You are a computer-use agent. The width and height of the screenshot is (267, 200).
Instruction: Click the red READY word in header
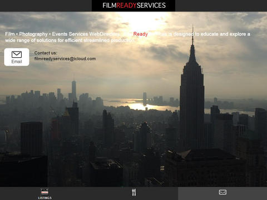126,6
